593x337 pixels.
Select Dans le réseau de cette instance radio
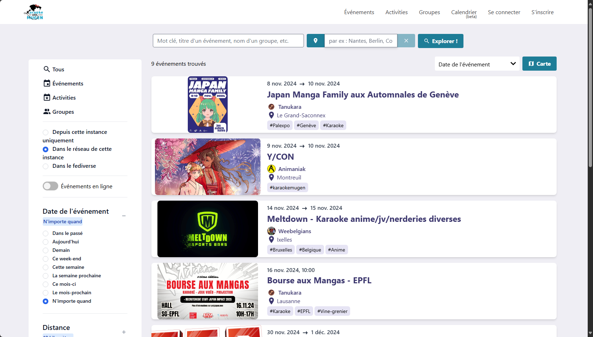click(x=46, y=149)
